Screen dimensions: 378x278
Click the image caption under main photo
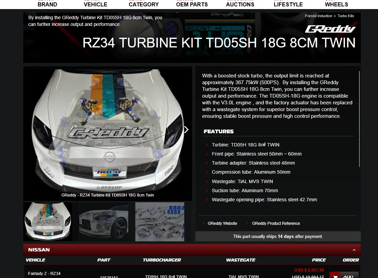pyautogui.click(x=108, y=195)
